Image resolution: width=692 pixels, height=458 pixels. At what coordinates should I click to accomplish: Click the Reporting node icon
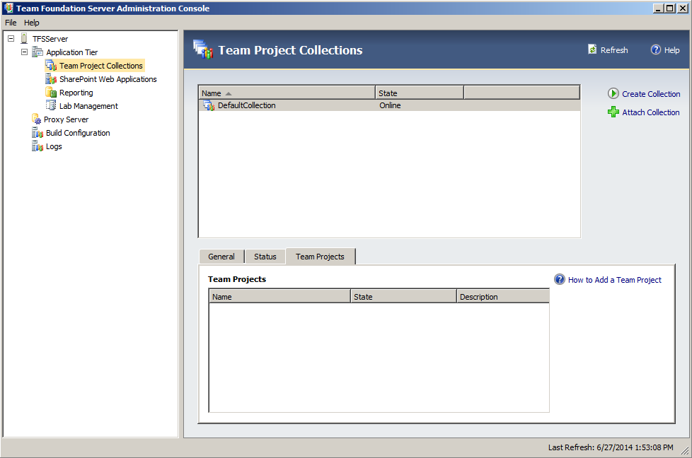tap(51, 93)
